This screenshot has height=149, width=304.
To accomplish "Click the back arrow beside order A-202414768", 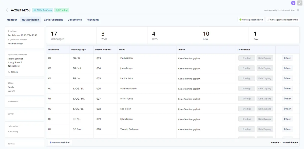I will point(7,10).
